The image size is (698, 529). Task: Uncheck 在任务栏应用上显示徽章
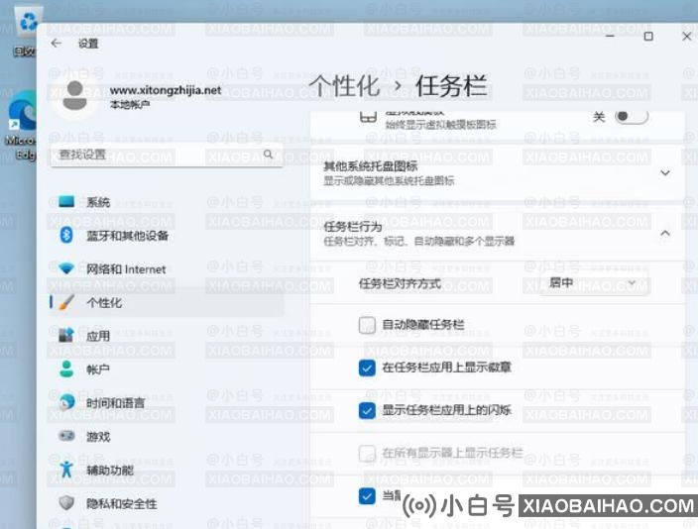click(x=367, y=368)
